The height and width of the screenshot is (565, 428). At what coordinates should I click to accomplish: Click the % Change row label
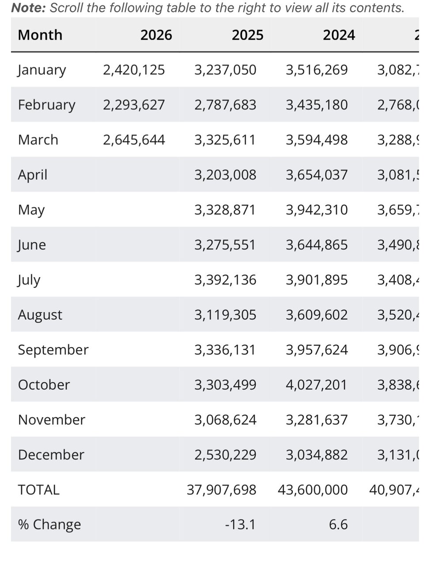49,524
